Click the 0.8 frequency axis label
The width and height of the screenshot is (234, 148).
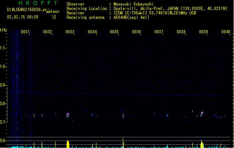(3, 104)
